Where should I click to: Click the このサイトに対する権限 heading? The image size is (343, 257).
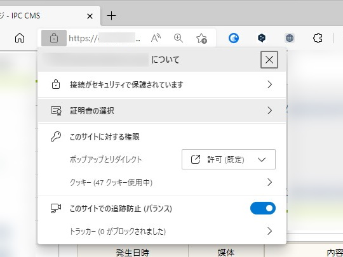tap(105, 137)
